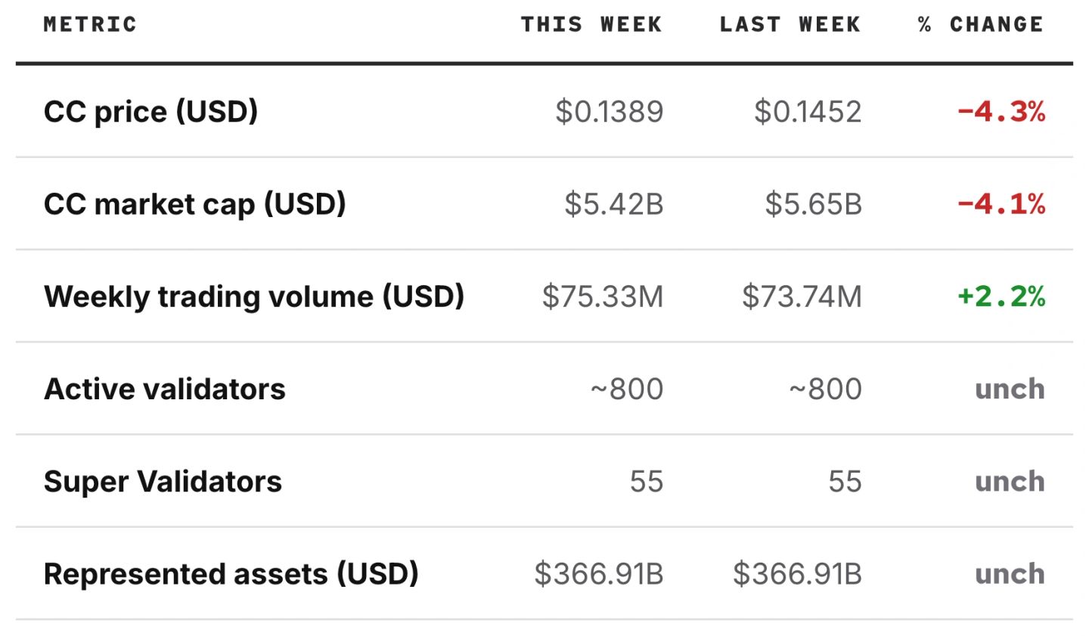
Task: Click the $75.33M trading volume value
Action: tap(603, 296)
